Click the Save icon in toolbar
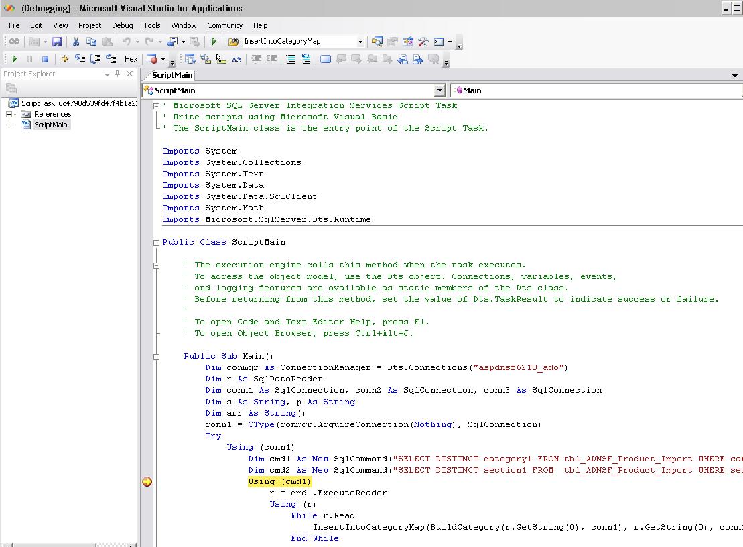The height and width of the screenshot is (547, 743). tap(57, 42)
